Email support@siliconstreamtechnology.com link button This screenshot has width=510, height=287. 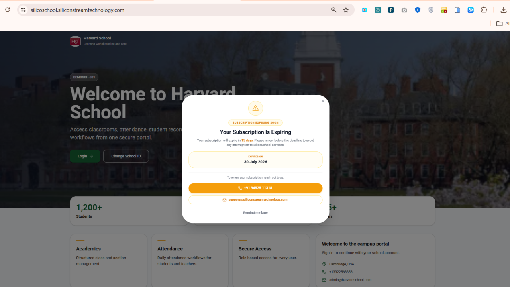point(255,200)
